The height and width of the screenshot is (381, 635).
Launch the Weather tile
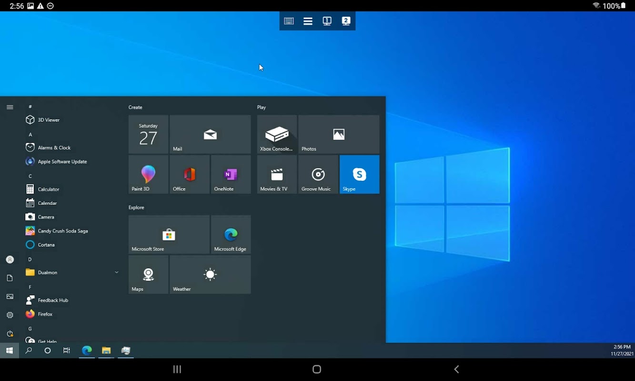pos(210,274)
